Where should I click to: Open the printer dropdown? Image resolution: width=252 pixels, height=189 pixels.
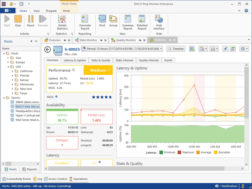pos(214,49)
